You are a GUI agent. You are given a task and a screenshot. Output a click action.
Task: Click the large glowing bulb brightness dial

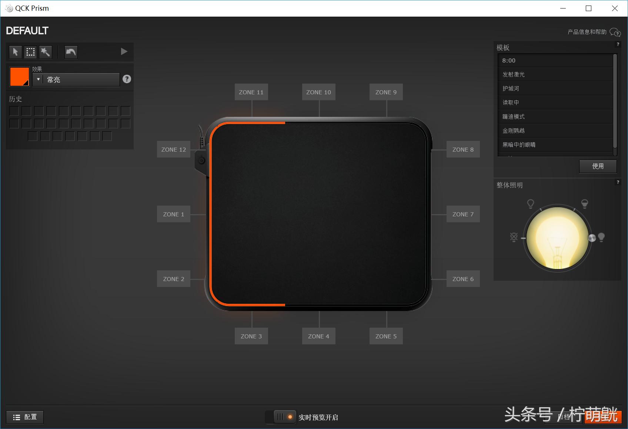pyautogui.click(x=558, y=238)
